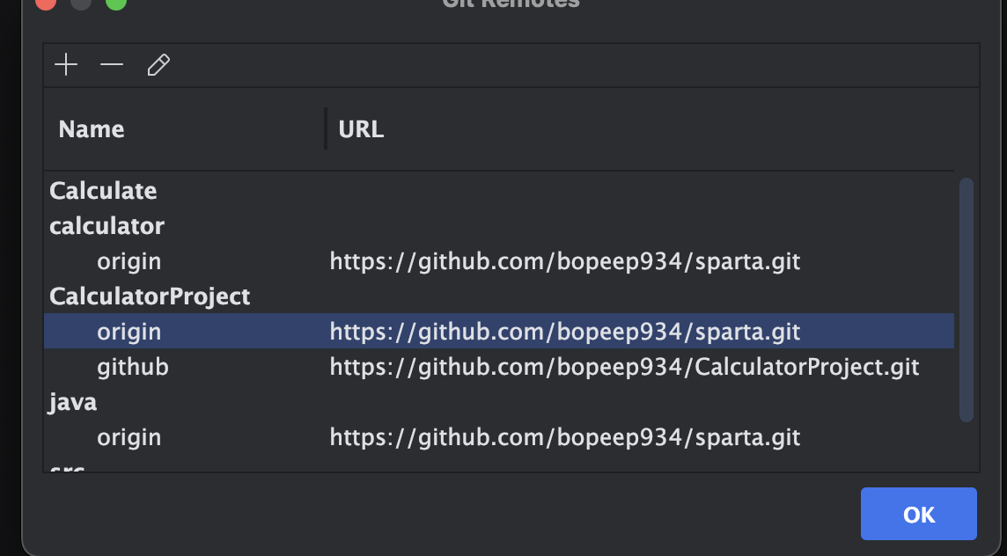
Task: Click the Add remote plus icon
Action: 66,65
